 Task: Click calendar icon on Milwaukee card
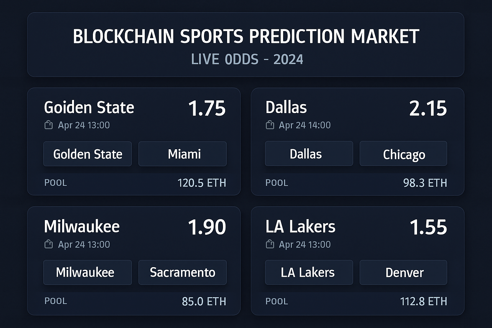pos(48,244)
